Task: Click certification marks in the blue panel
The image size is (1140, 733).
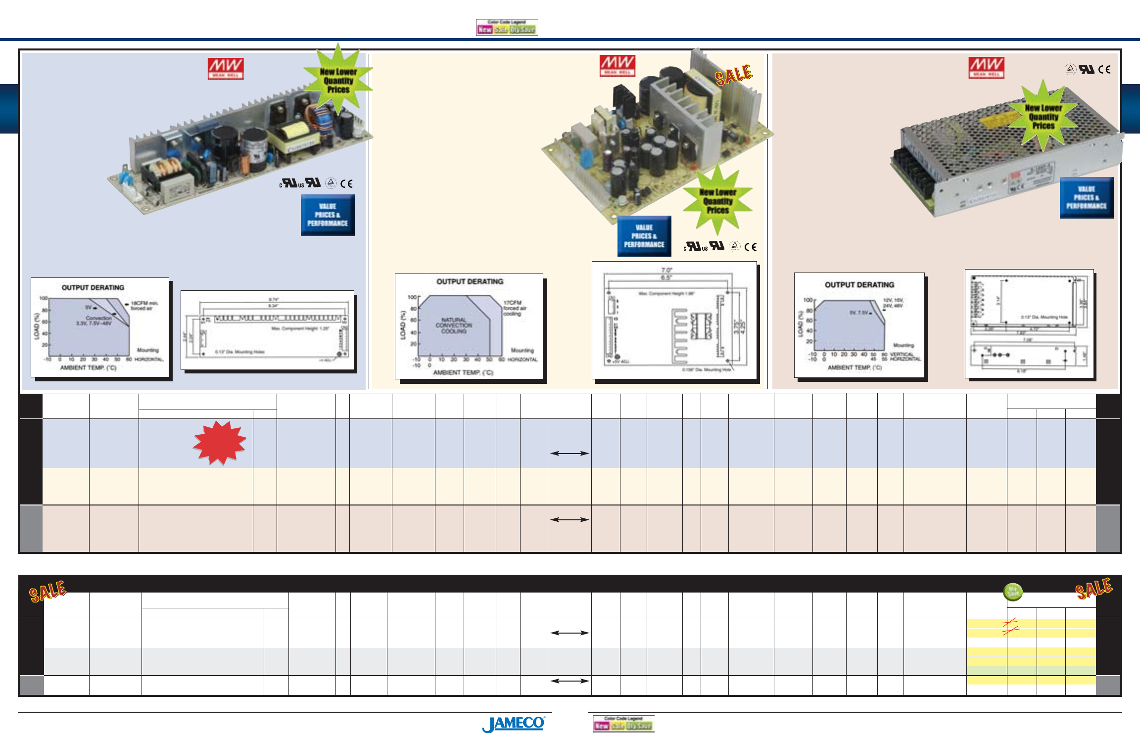Action: click(x=317, y=183)
